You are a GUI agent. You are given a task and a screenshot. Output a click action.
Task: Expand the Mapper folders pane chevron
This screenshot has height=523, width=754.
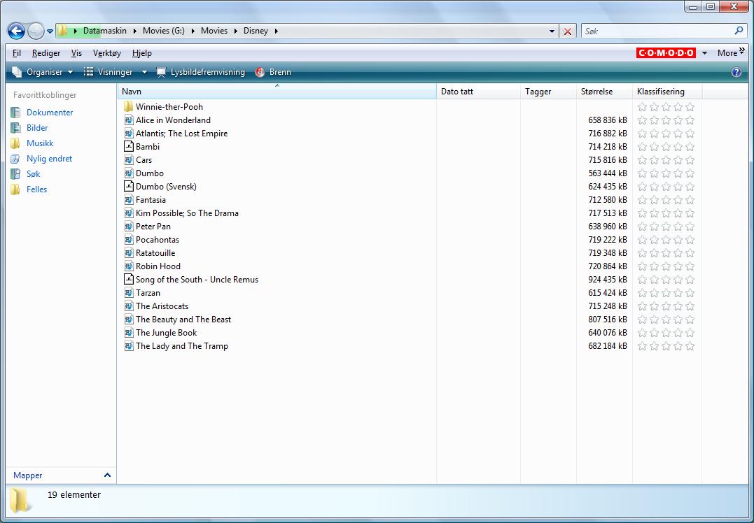pyautogui.click(x=107, y=475)
